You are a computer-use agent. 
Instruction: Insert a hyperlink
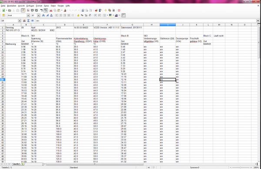pos(83,10)
